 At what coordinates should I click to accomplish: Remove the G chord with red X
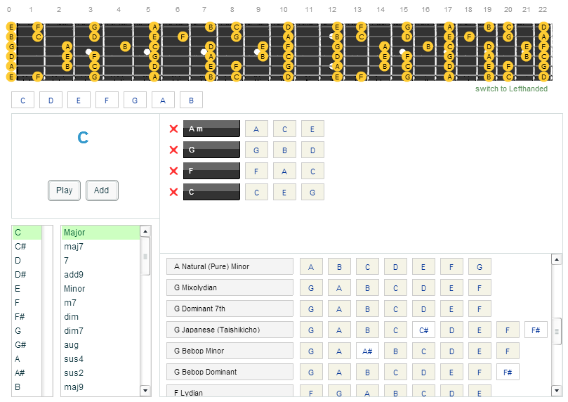click(173, 150)
